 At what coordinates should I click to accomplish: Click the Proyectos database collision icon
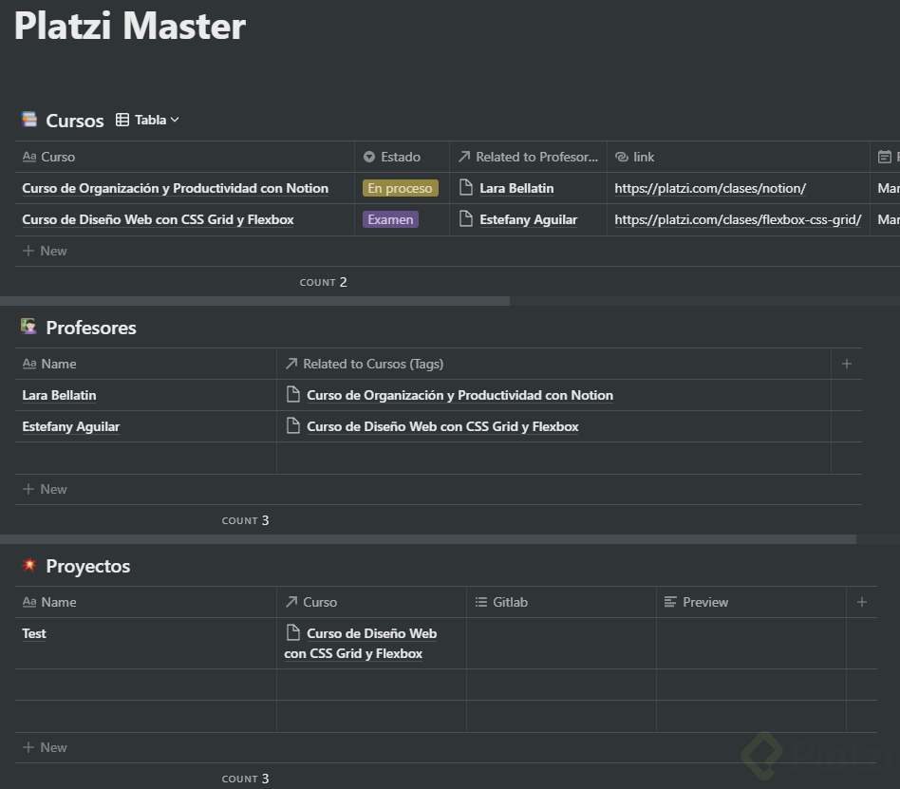coord(29,565)
